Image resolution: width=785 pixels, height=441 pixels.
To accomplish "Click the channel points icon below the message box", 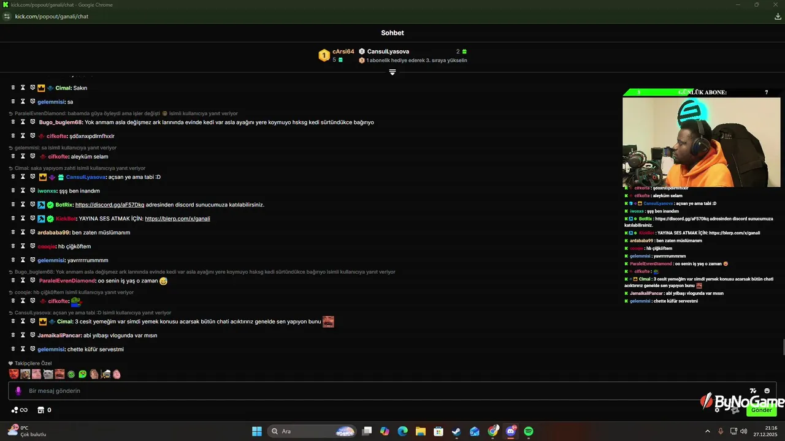I will [14, 410].
